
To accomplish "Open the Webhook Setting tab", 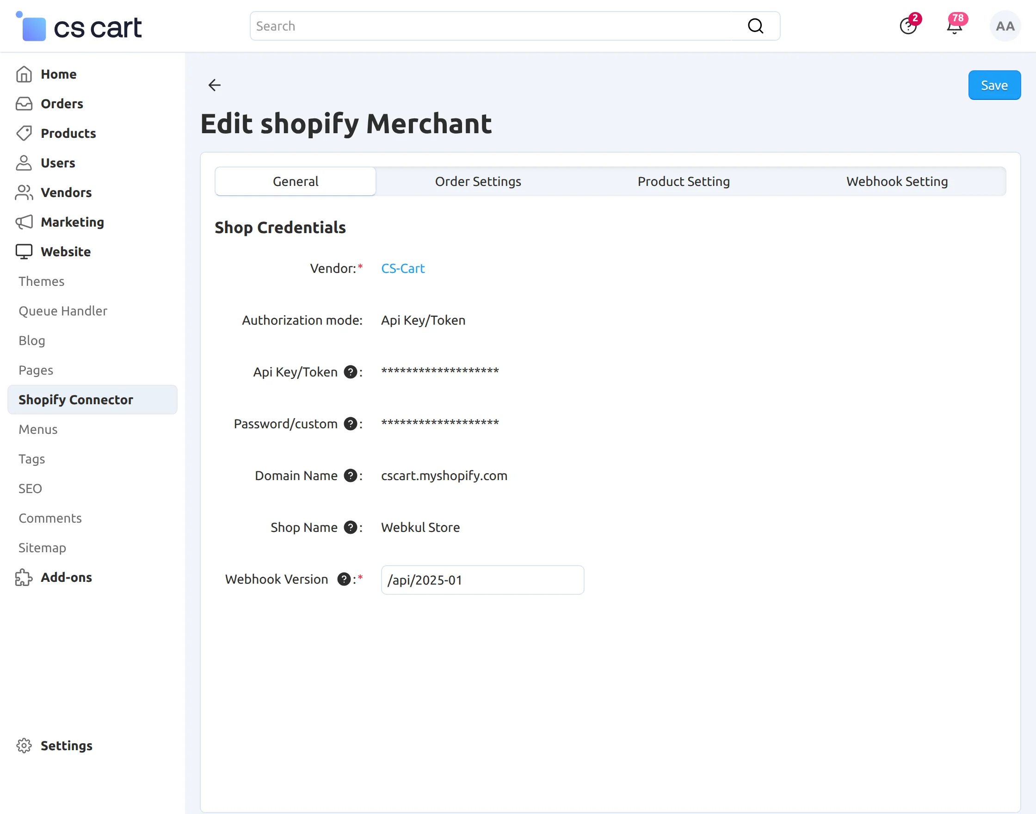I will [x=897, y=182].
